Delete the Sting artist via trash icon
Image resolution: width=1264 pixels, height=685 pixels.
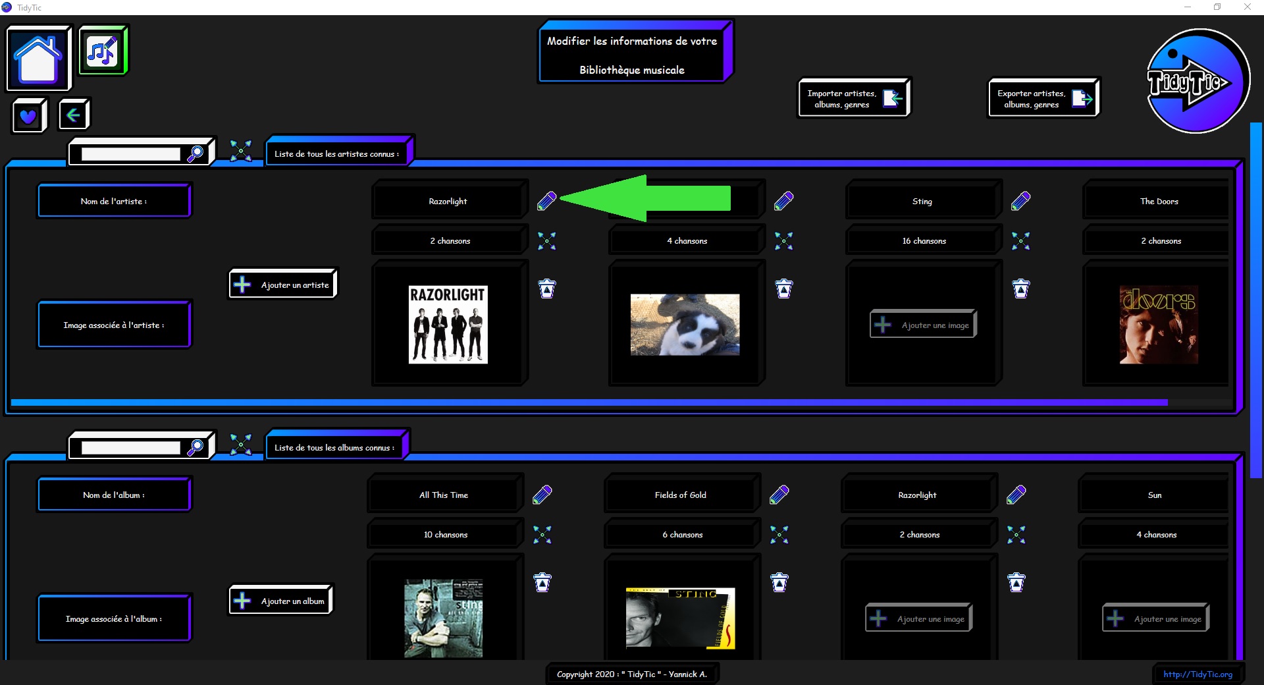(1021, 288)
